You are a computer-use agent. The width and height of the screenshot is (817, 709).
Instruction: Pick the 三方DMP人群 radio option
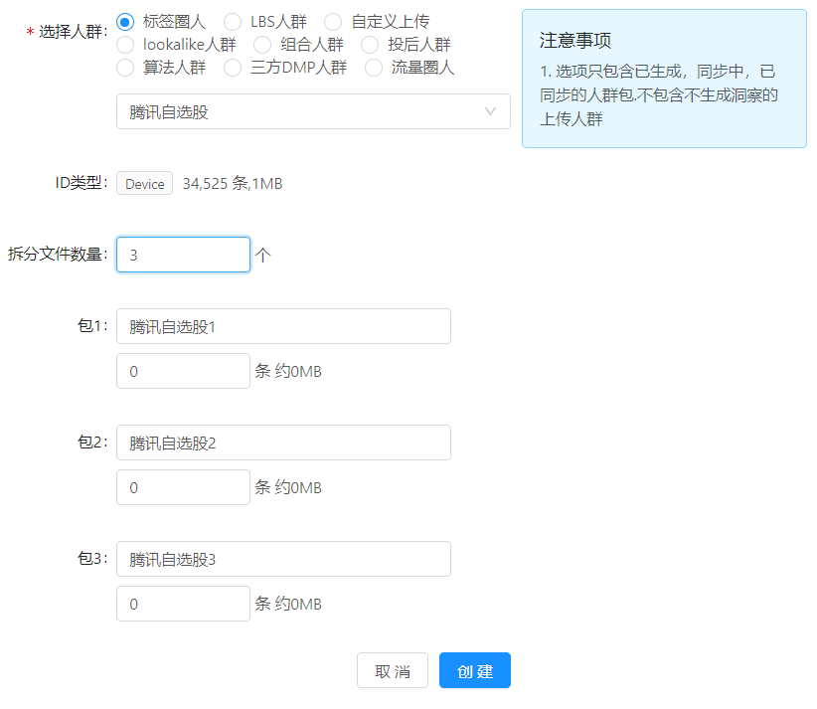(x=233, y=68)
